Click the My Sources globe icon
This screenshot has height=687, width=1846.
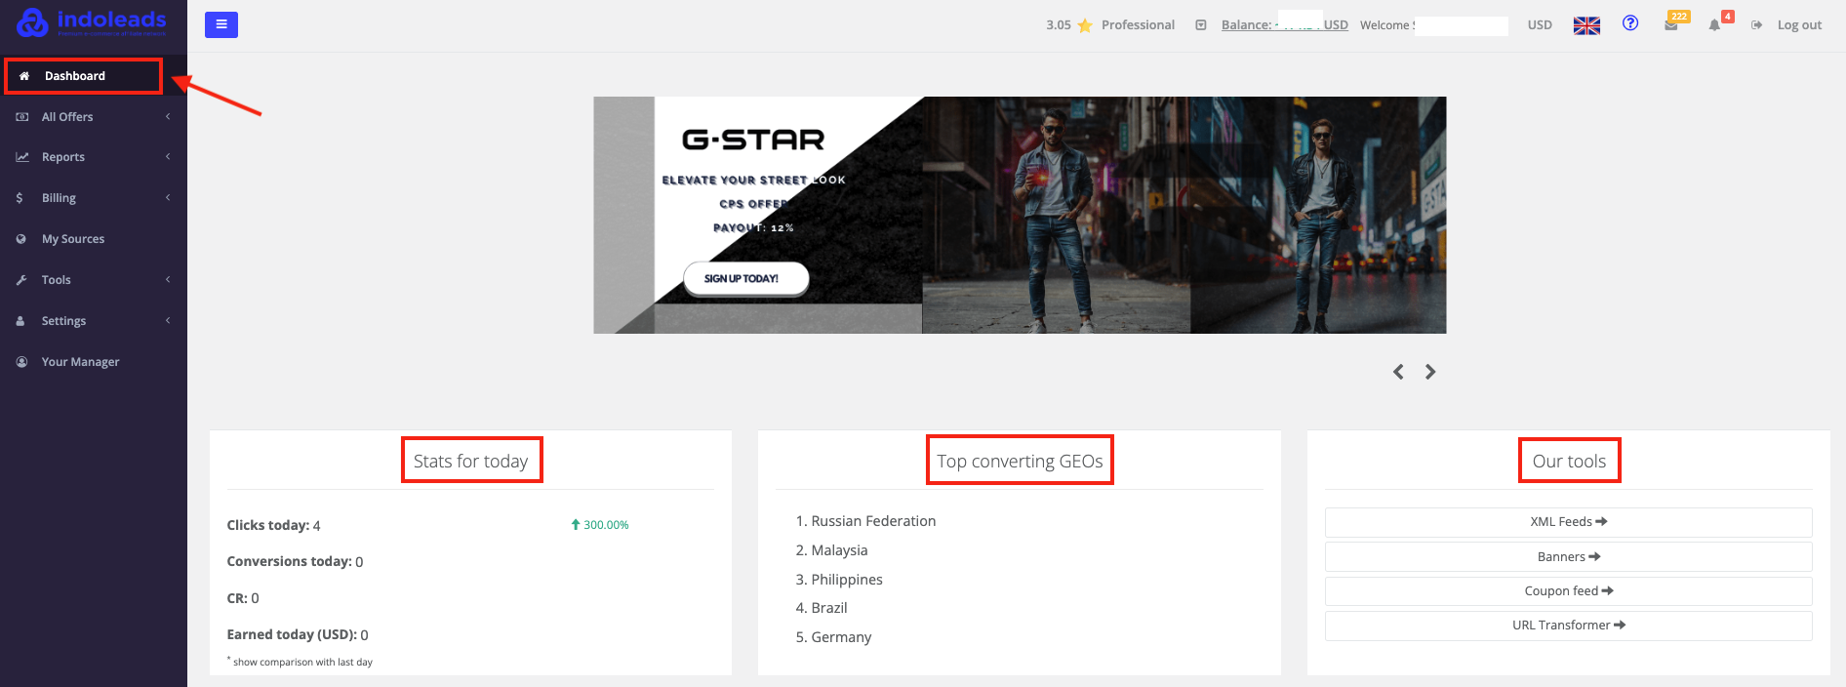(x=21, y=239)
